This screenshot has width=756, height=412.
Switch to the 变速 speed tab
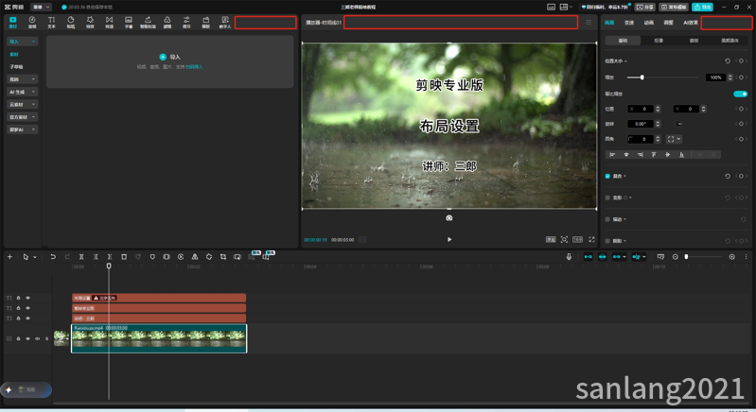(x=629, y=23)
